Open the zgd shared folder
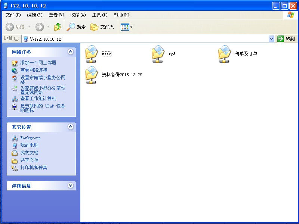 [x=158, y=54]
